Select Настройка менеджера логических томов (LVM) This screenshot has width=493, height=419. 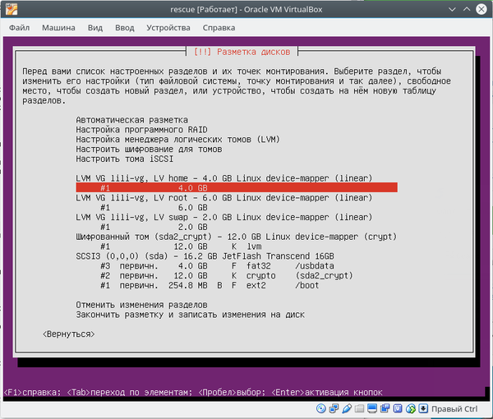pos(178,139)
